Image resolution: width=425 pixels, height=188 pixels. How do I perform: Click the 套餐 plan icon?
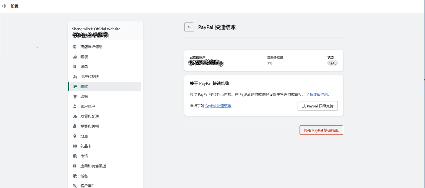75,57
